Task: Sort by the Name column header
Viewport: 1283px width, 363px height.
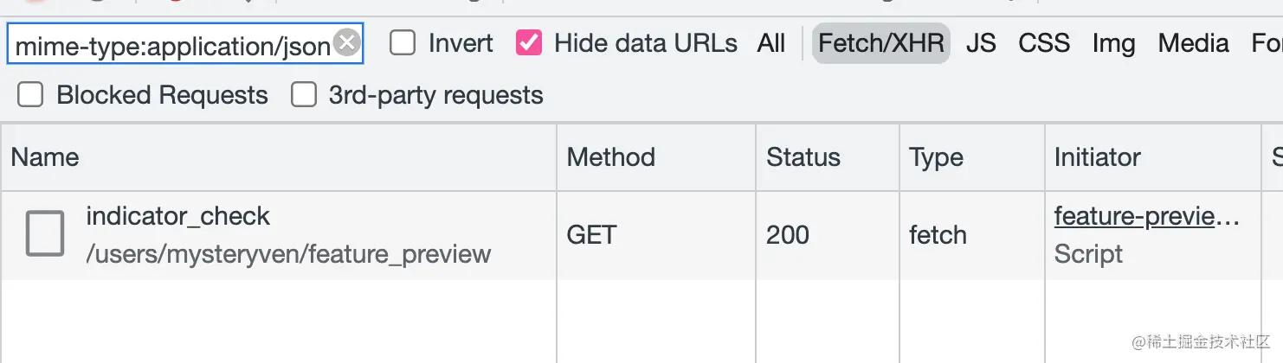Action: (279, 157)
